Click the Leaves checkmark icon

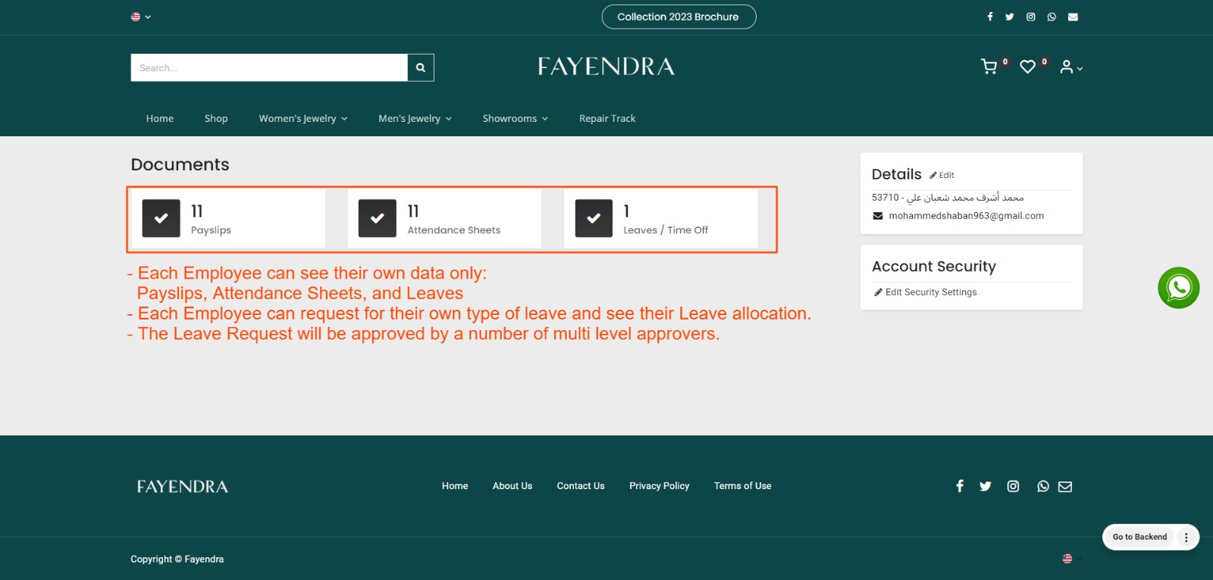tap(594, 218)
